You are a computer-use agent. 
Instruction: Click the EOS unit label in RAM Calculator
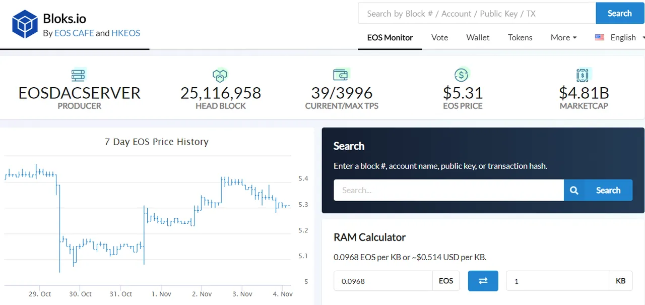tap(446, 281)
